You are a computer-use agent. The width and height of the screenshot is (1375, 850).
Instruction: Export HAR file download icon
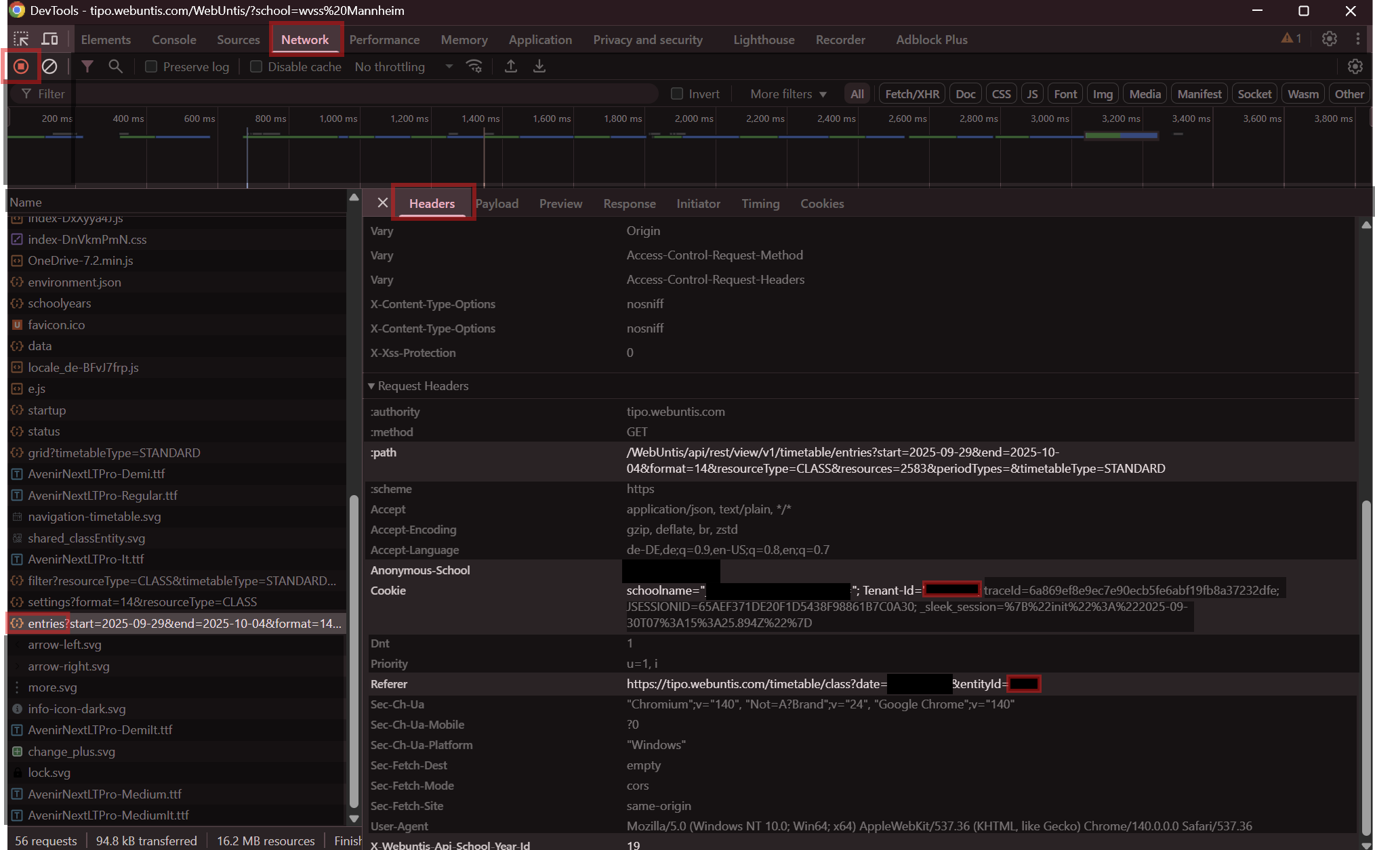click(539, 66)
